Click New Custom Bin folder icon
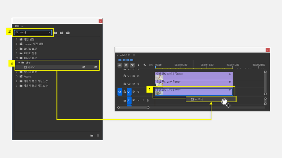The image size is (282, 158). tap(92, 135)
